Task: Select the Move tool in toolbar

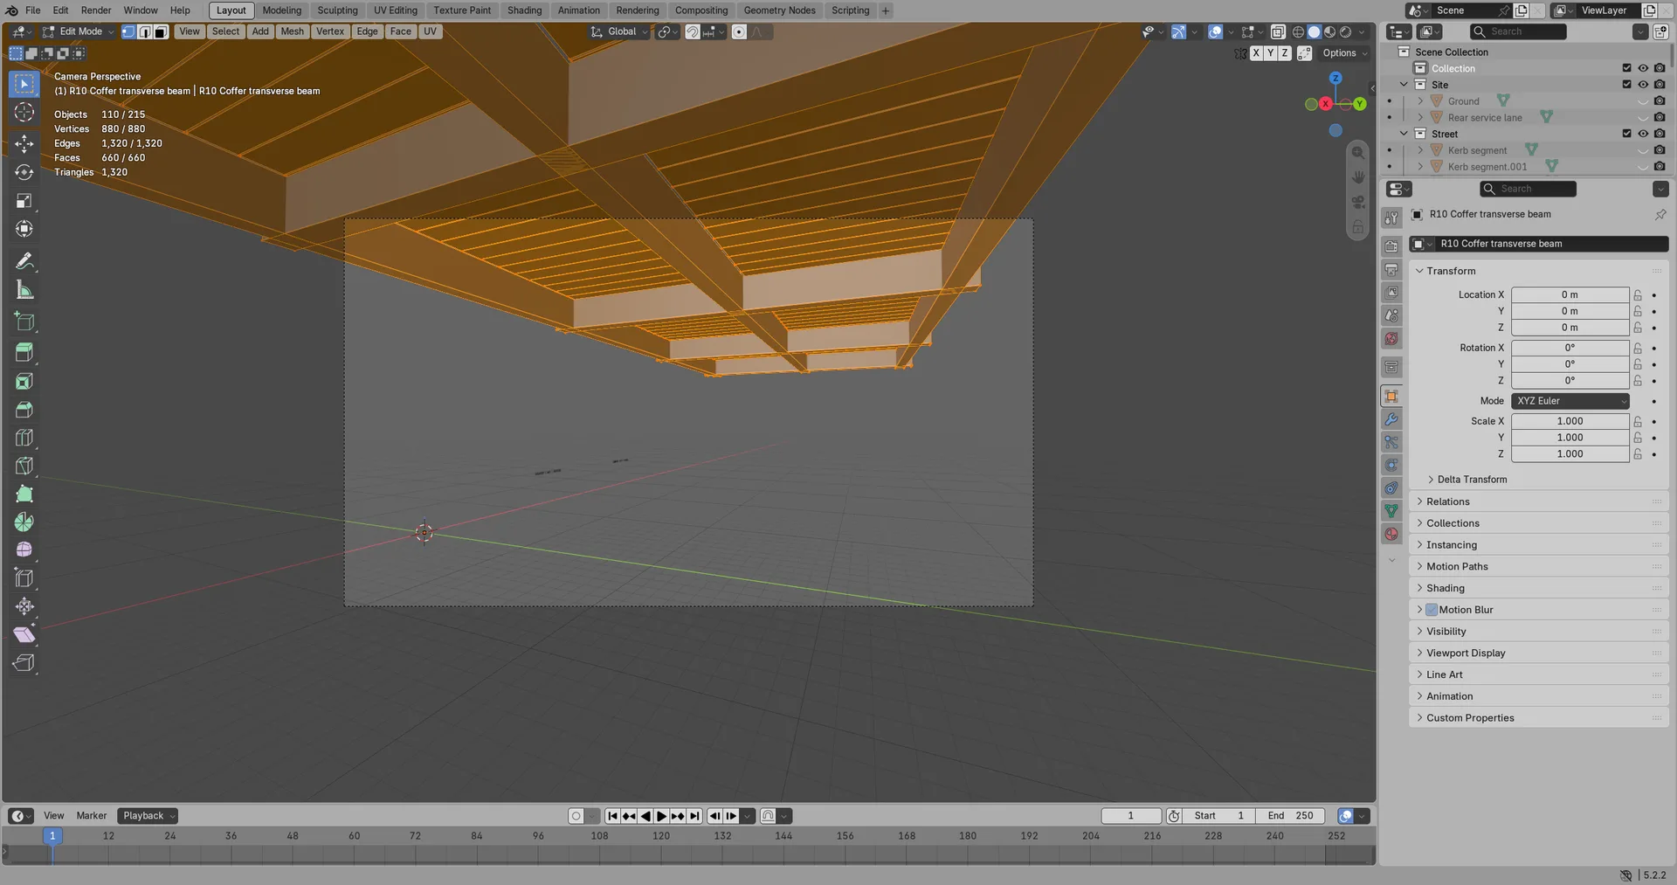Action: pyautogui.click(x=24, y=143)
